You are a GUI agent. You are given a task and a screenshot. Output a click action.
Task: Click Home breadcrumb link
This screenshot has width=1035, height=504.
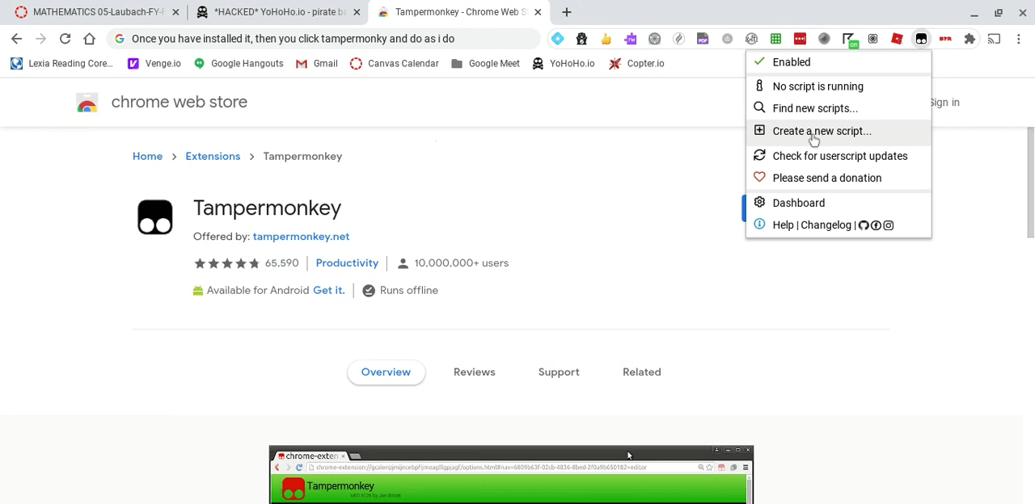pos(147,156)
